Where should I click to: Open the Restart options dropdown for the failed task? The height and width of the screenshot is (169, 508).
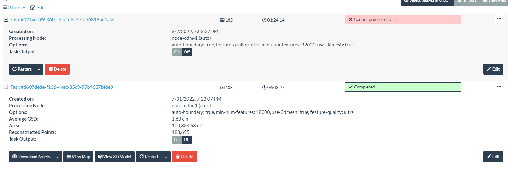39,69
